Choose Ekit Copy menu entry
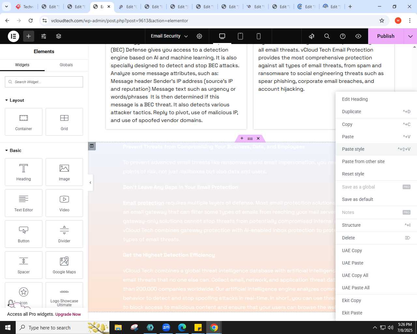417x334 pixels. tap(376, 300)
